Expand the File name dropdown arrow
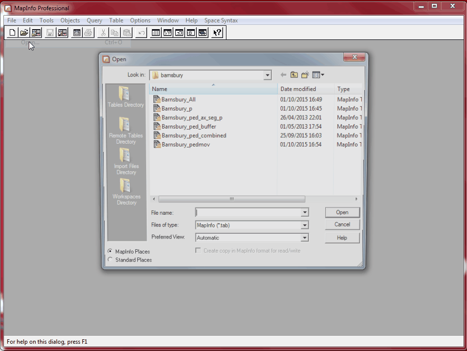 (305, 213)
